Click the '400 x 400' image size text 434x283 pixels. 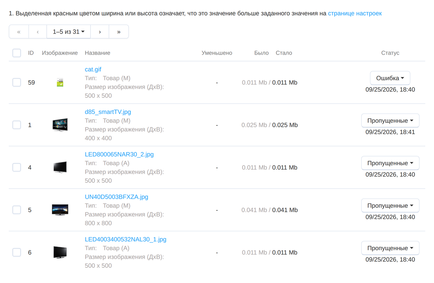(98, 138)
